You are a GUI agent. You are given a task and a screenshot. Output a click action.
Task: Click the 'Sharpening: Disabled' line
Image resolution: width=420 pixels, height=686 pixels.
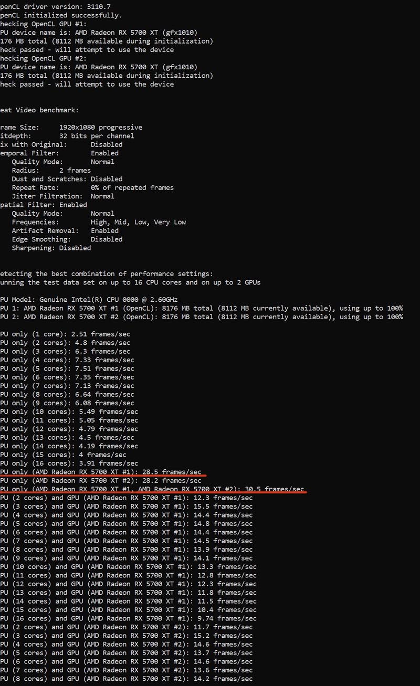tap(51, 248)
